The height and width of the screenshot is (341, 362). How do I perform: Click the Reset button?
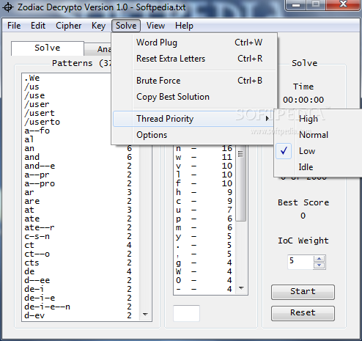tap(303, 313)
